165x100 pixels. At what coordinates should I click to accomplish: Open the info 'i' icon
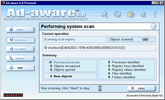[x=155, y=14]
